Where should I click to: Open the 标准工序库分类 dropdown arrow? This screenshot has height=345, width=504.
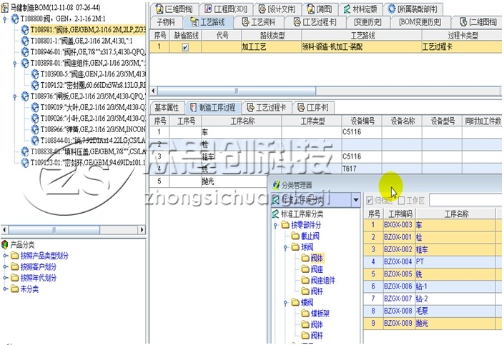point(356,200)
